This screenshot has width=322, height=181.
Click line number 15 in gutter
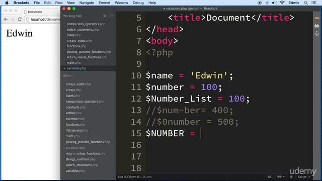(136, 133)
